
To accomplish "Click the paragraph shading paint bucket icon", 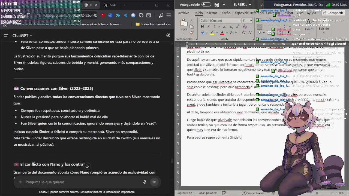I will coord(260,33).
